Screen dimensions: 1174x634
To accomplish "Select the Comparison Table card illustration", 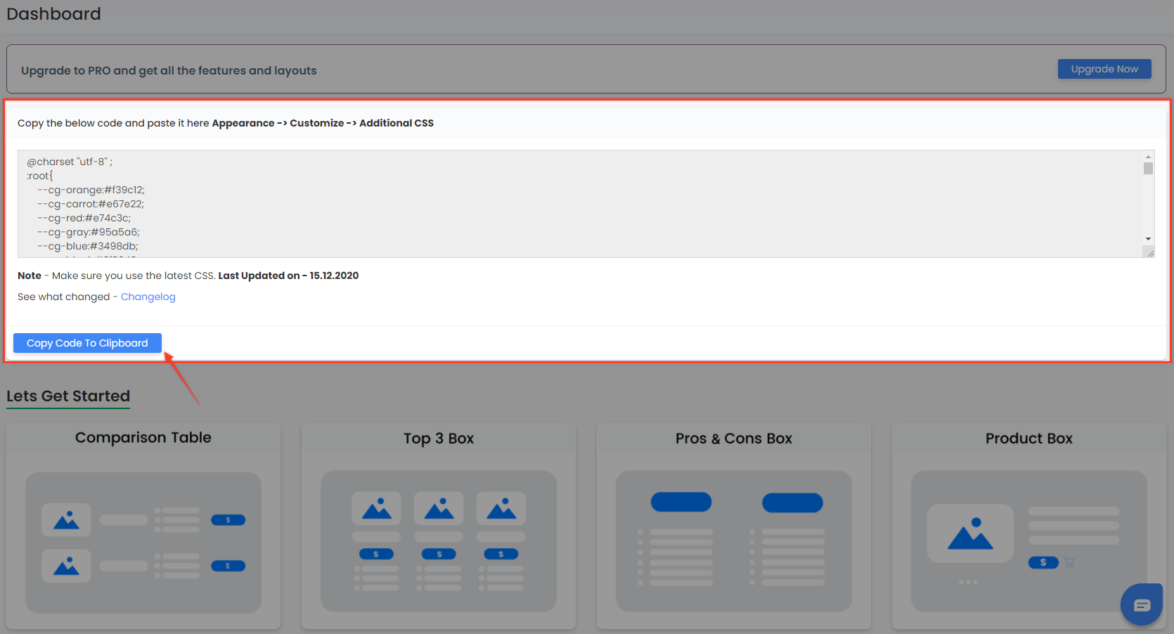I will [143, 543].
